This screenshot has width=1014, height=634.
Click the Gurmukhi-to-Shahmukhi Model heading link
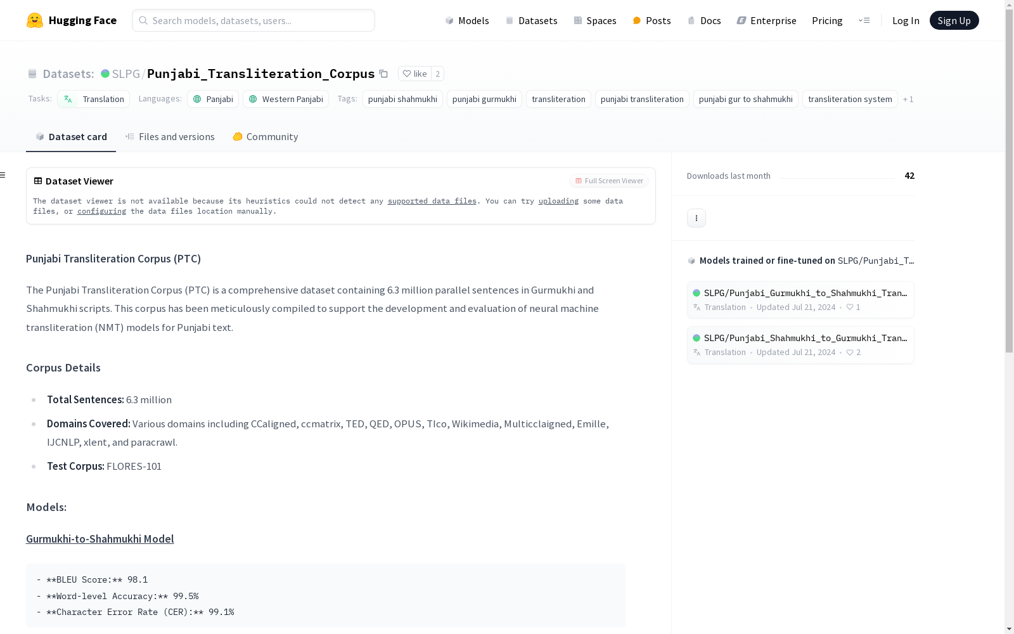click(x=100, y=539)
